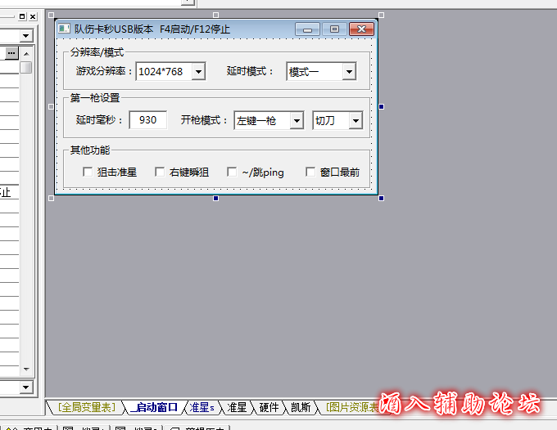Click the 延时毫秒 input field with 930
The image size is (557, 430).
[147, 120]
